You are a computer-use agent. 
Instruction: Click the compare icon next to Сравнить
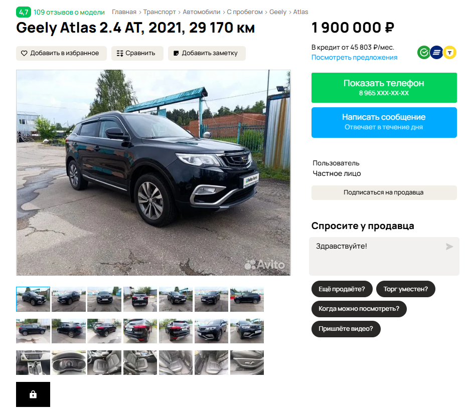point(120,54)
